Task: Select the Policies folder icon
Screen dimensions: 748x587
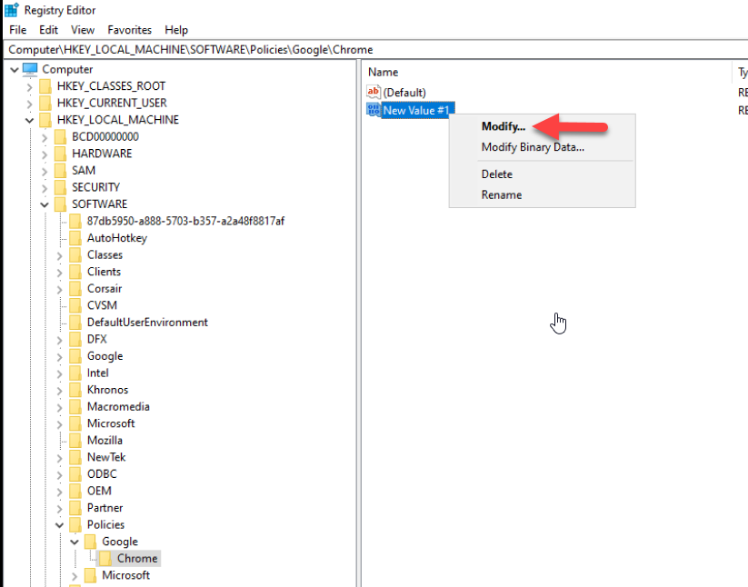Action: (x=75, y=524)
